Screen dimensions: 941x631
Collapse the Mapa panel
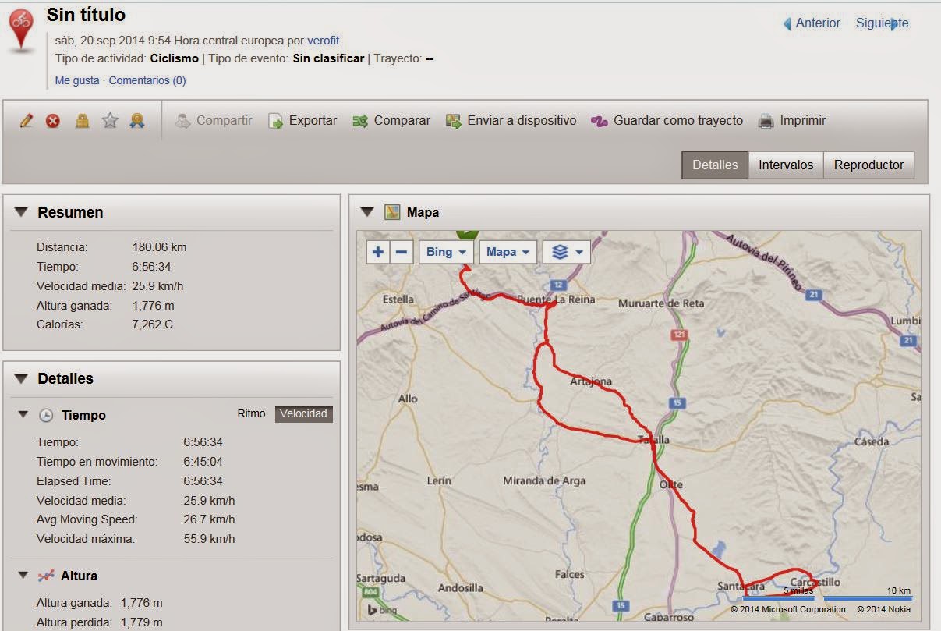368,212
